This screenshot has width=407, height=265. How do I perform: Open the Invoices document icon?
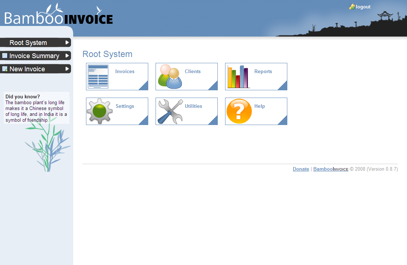click(98, 76)
